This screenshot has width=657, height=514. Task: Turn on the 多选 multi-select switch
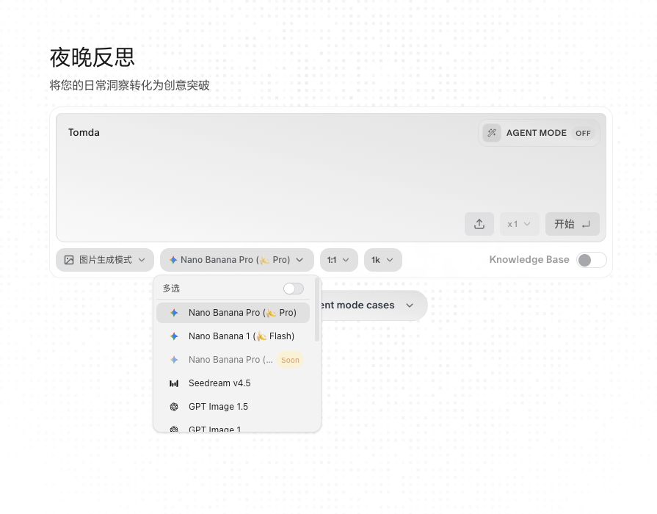pos(293,289)
